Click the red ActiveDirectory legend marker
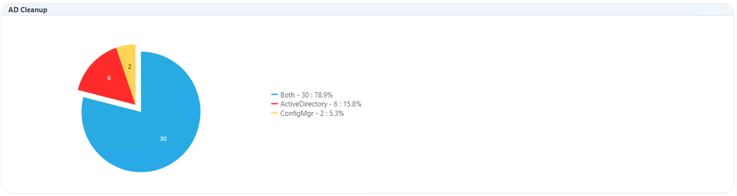 [x=275, y=104]
